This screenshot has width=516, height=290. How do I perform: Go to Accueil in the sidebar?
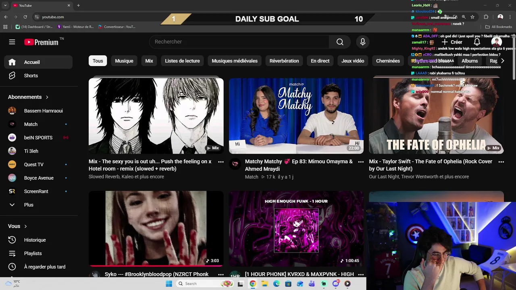point(38,62)
